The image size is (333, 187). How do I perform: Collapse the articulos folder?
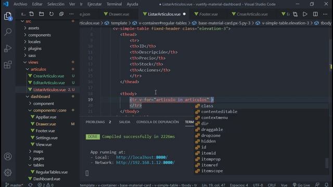(38, 69)
